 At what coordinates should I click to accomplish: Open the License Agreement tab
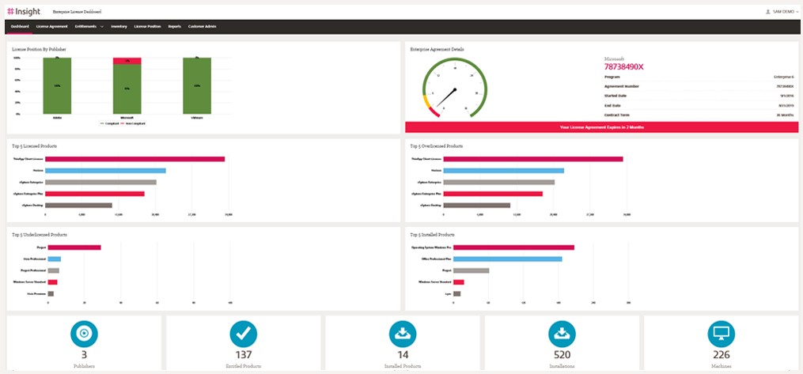pos(51,26)
